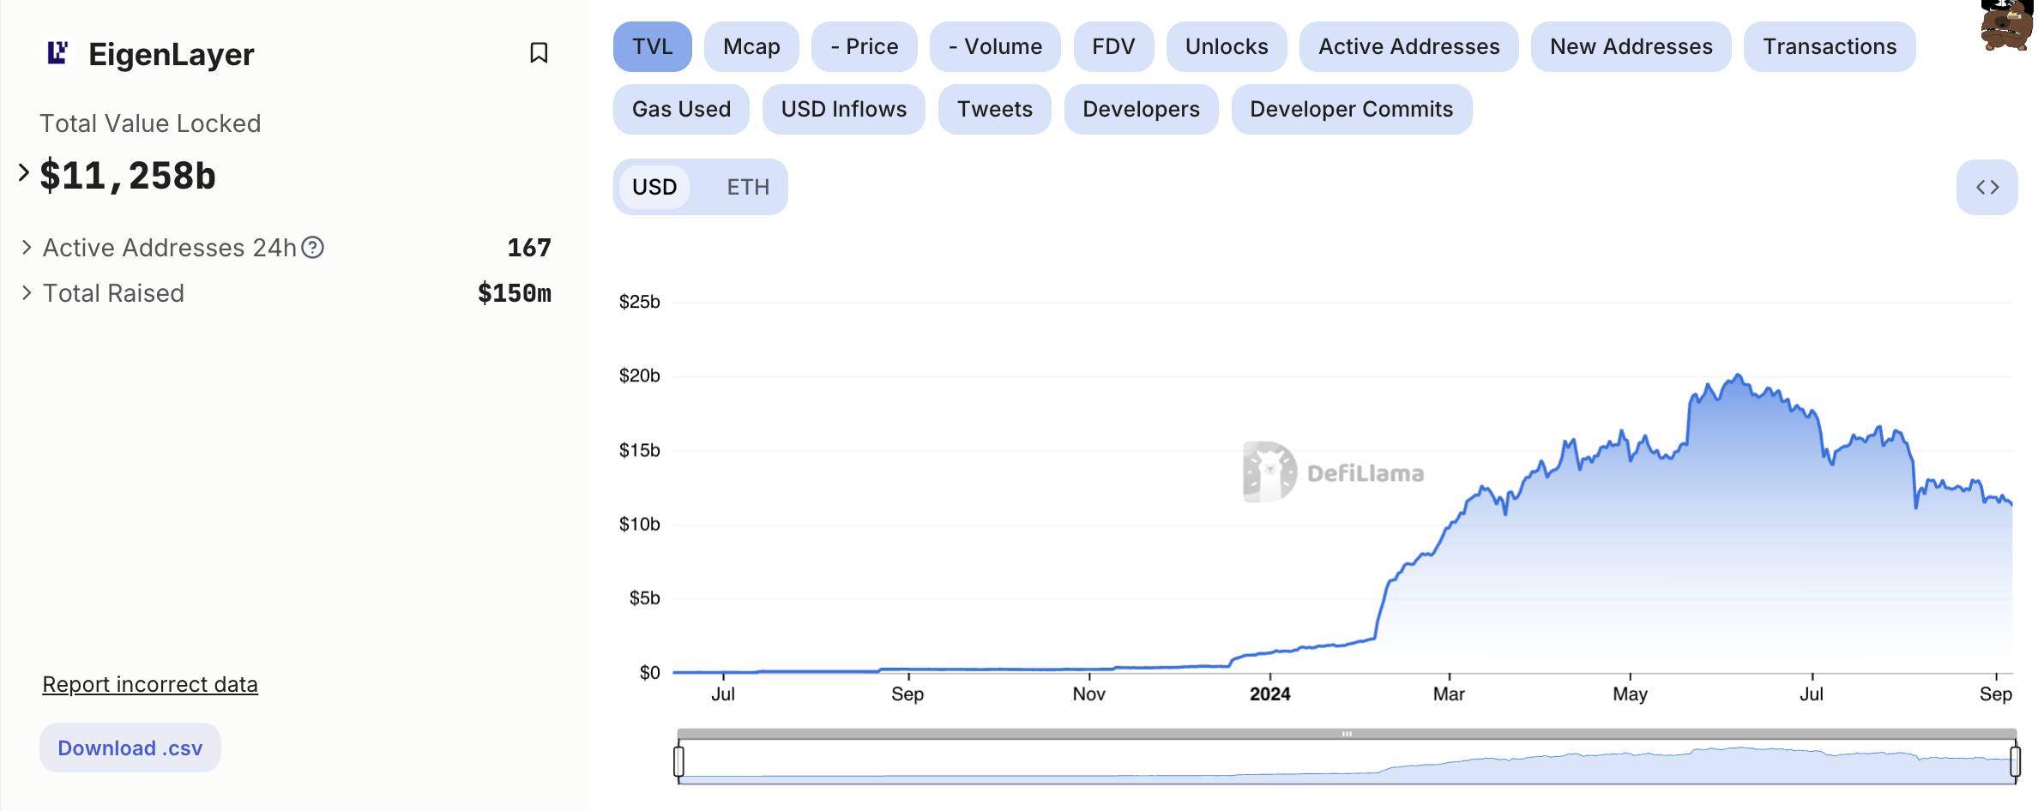Toggle the TVL chart metric
Viewport: 2038px width, 811px height.
[x=653, y=46]
